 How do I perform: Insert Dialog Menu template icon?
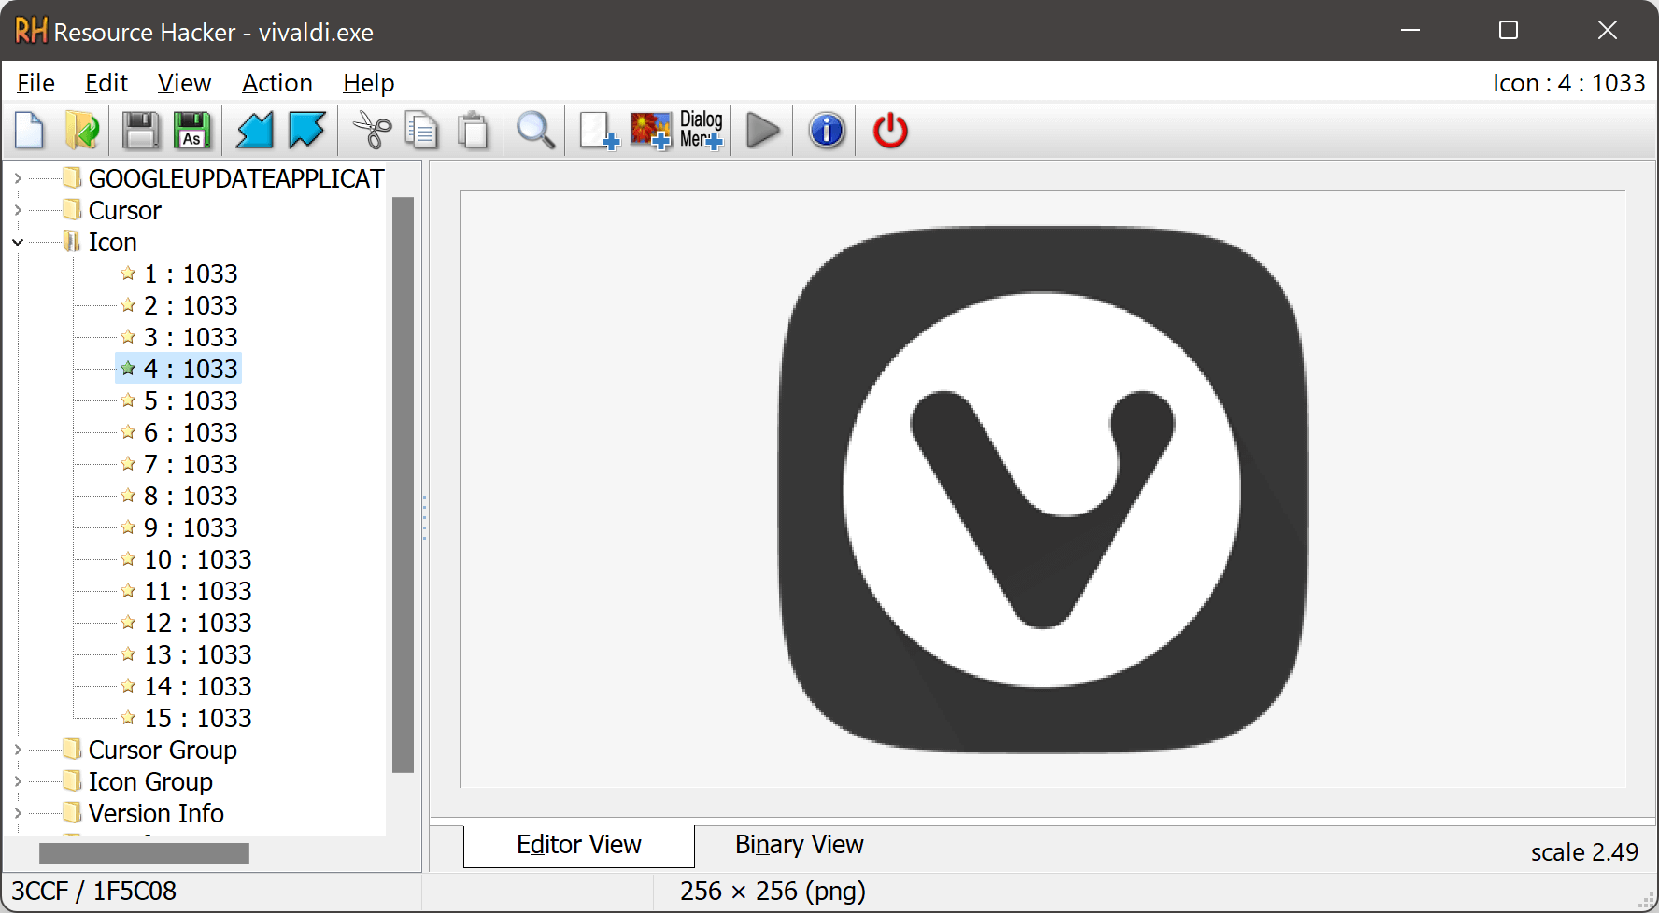702,131
